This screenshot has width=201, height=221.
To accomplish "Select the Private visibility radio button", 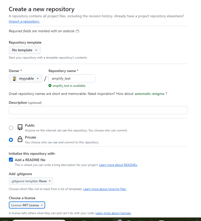I will pos(11,140).
